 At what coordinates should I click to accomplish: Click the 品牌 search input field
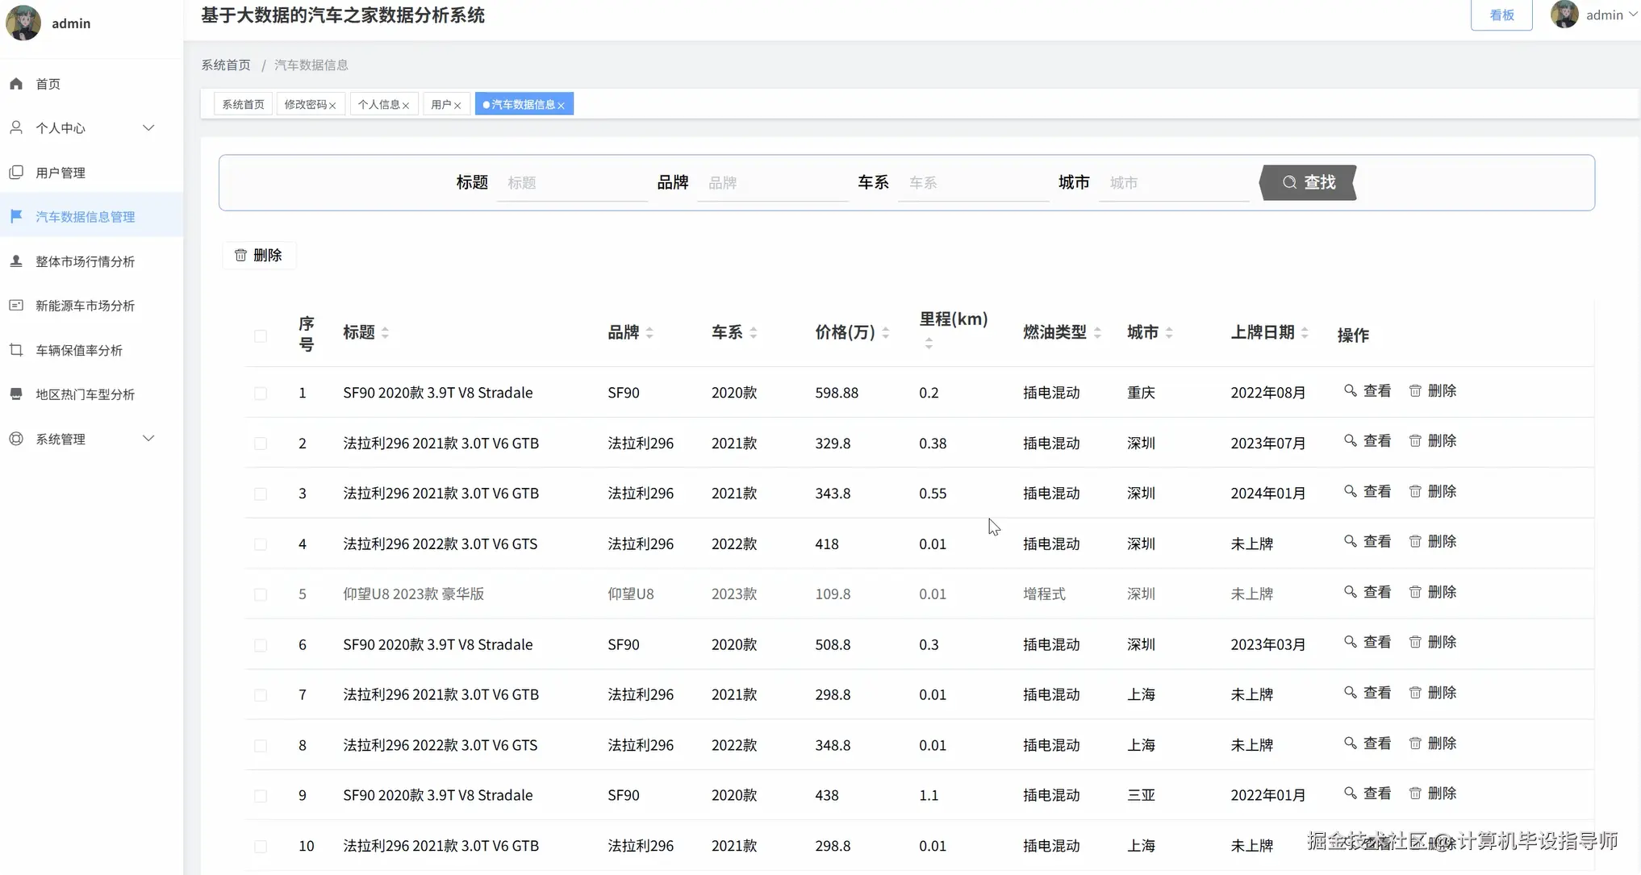(772, 182)
